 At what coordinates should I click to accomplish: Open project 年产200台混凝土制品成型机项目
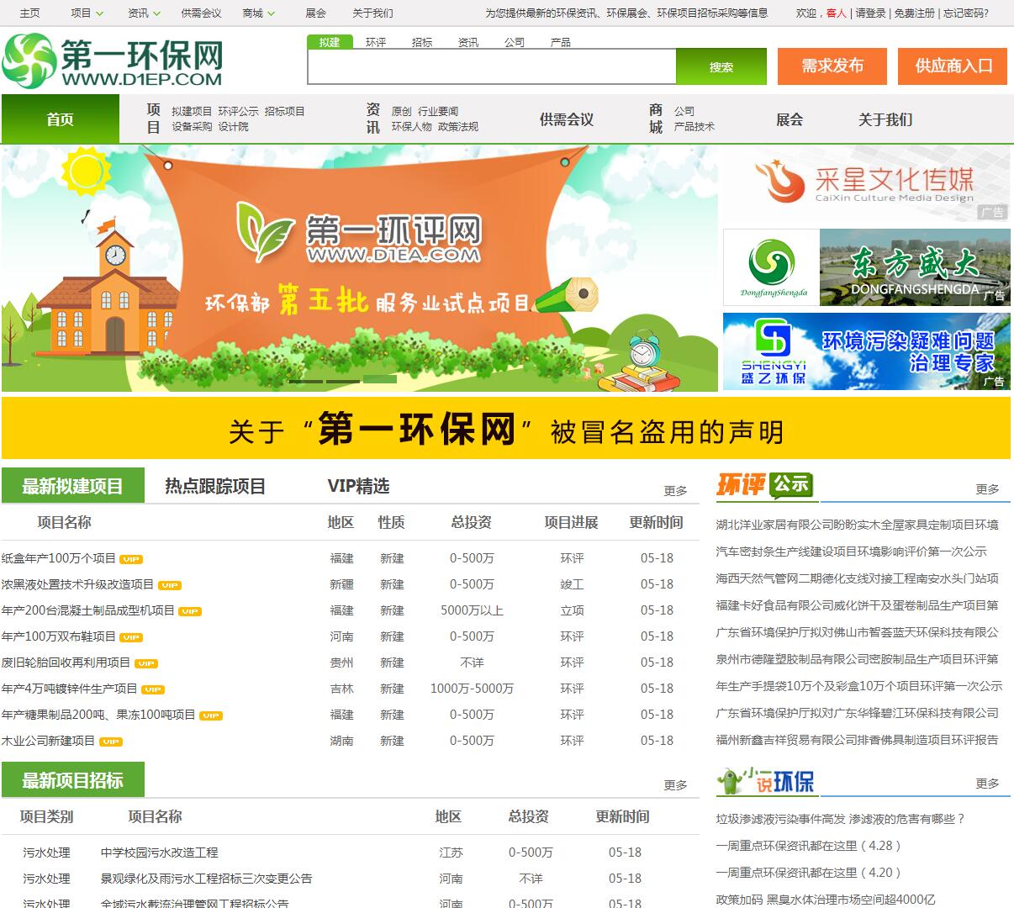pos(88,610)
